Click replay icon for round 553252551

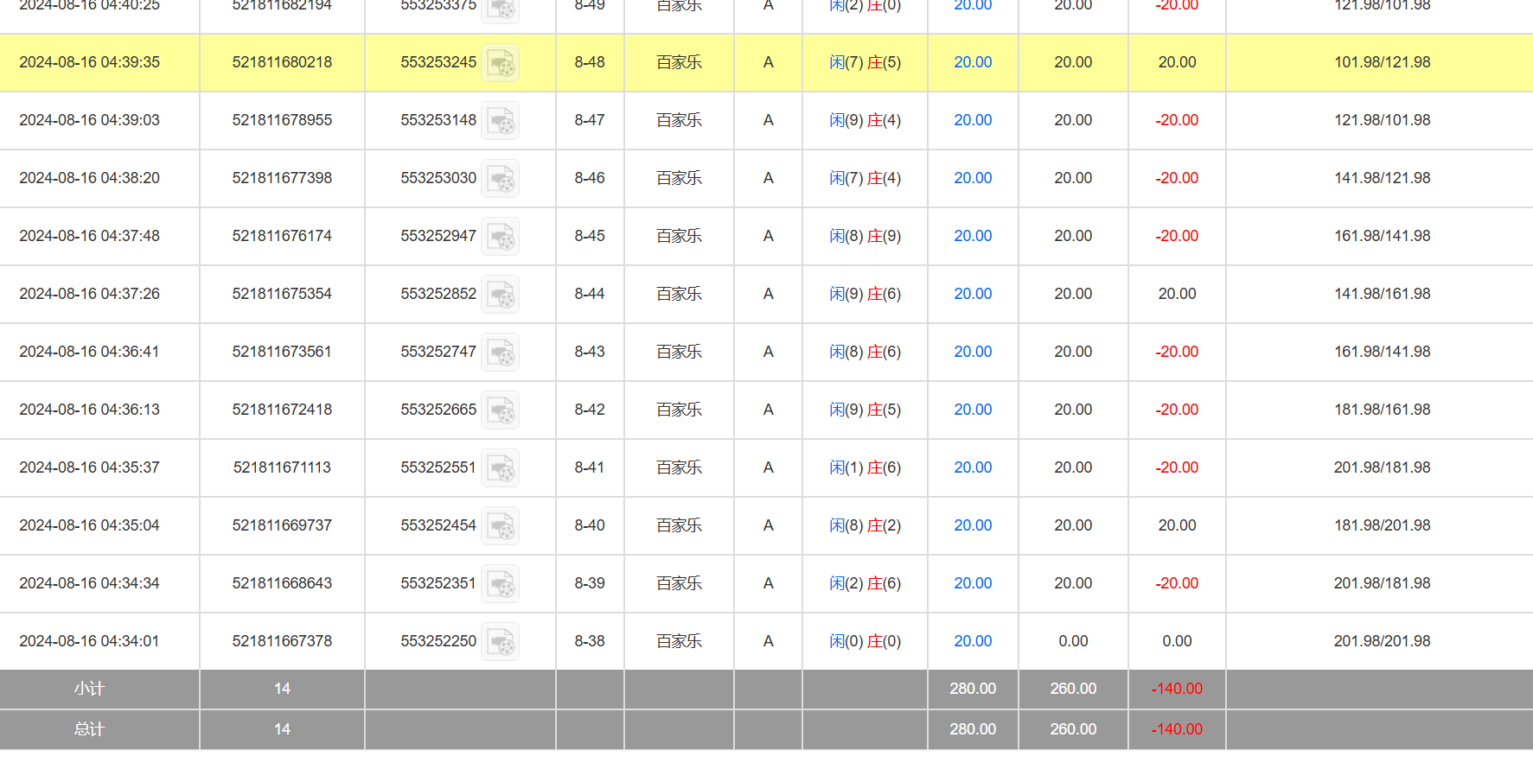(x=500, y=468)
